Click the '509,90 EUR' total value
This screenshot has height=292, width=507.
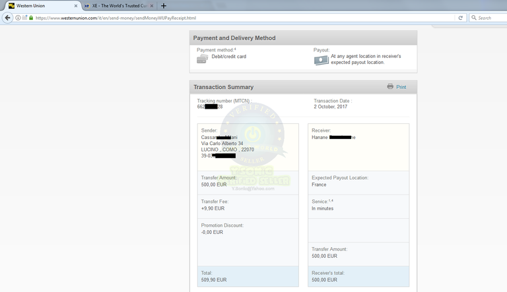[214, 279]
